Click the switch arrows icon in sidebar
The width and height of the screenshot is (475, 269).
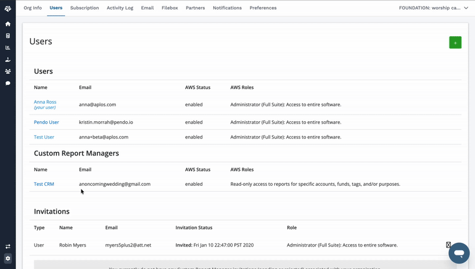[8, 246]
